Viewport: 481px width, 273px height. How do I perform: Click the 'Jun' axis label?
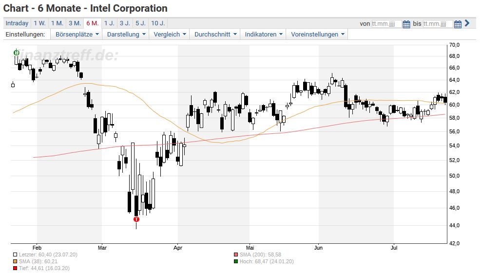[318, 248]
